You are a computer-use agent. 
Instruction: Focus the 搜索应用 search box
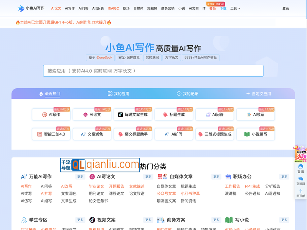click(x=153, y=71)
